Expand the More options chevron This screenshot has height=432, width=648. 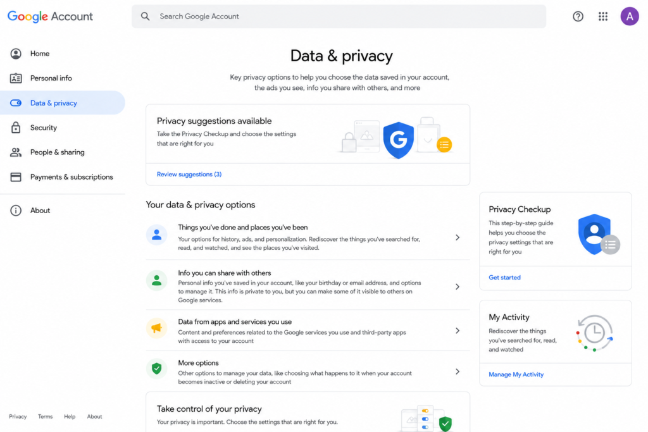click(x=457, y=372)
